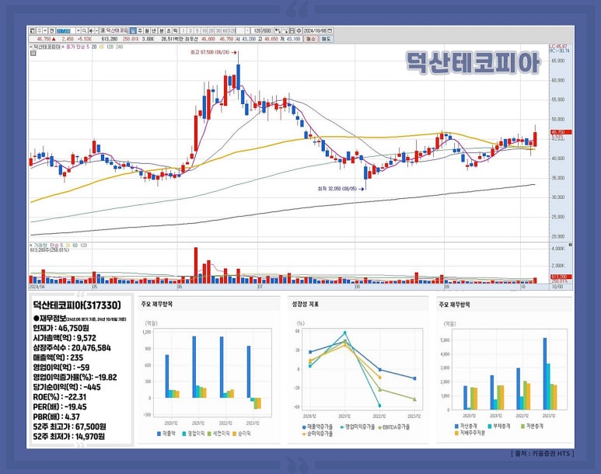Click the 자본총계 legend entry
Viewport: 601px width, 474px height.
pos(532,426)
